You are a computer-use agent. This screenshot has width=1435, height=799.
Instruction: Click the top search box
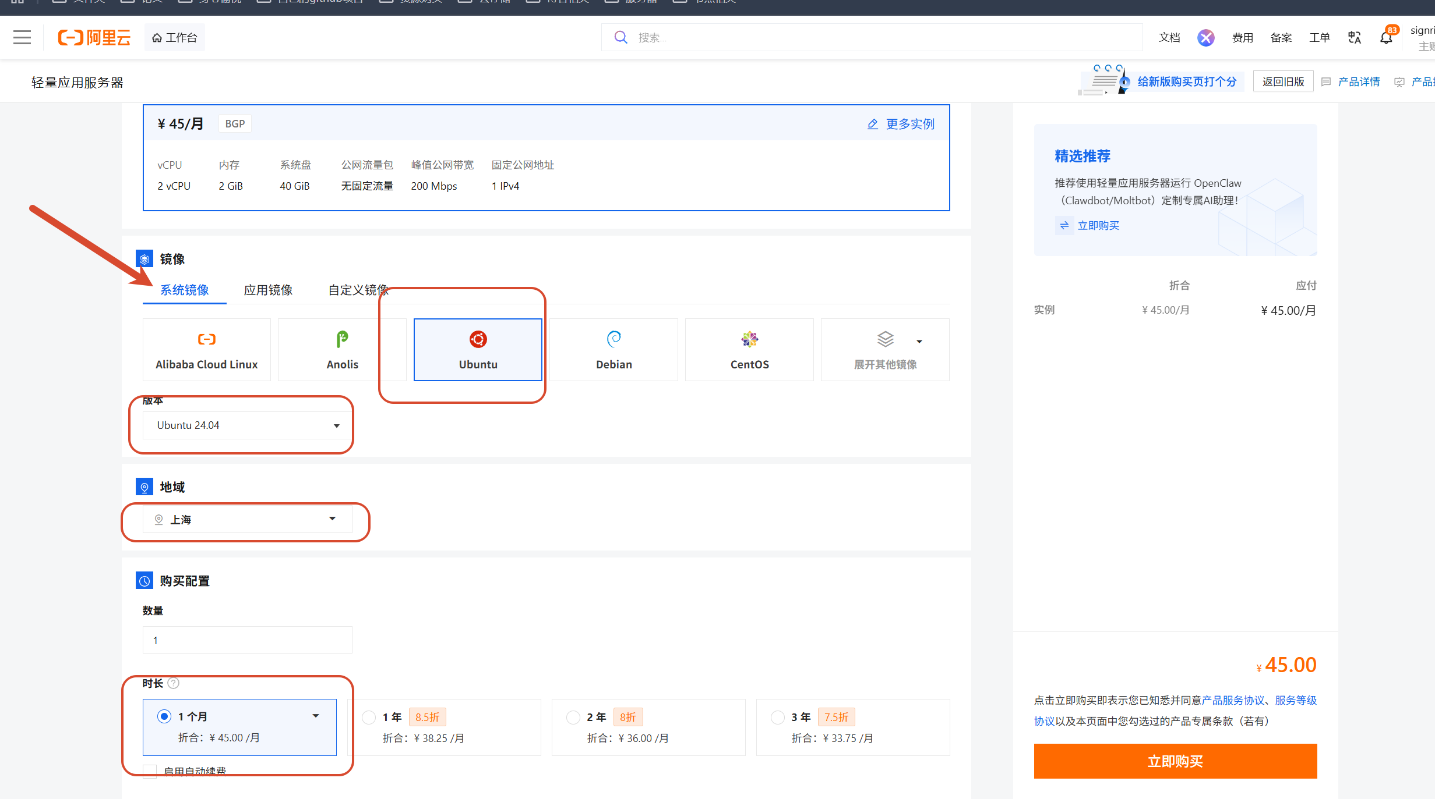pos(872,38)
